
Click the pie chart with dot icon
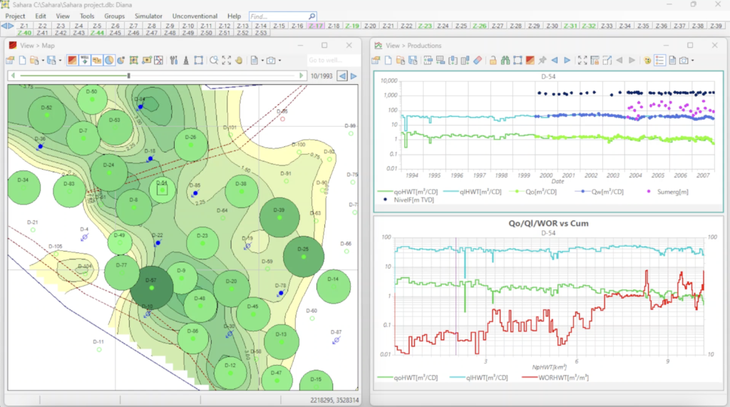pos(121,60)
